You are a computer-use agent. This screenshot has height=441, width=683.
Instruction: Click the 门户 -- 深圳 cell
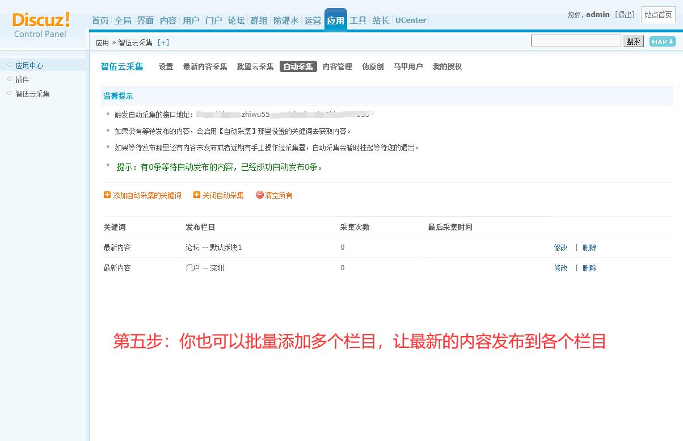click(x=205, y=268)
